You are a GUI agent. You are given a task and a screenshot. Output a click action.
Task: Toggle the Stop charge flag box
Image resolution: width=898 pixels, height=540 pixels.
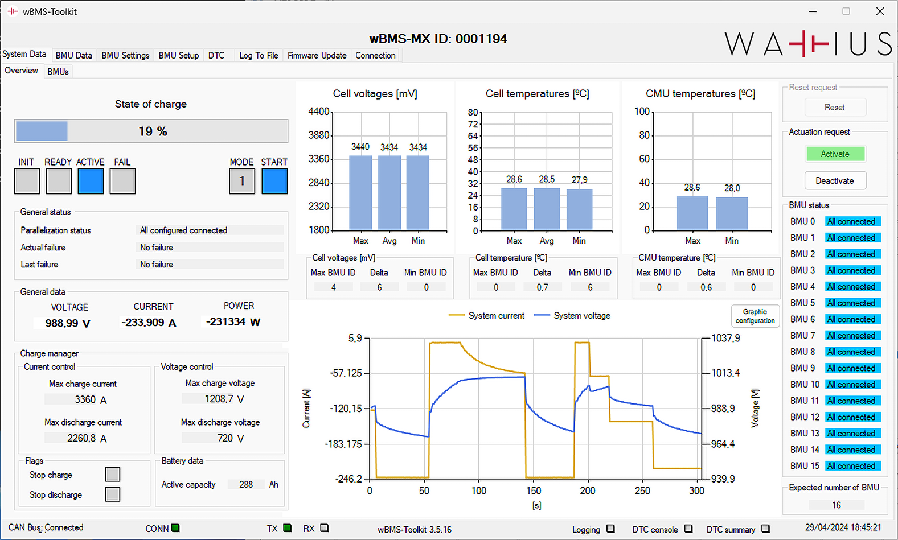(x=113, y=474)
